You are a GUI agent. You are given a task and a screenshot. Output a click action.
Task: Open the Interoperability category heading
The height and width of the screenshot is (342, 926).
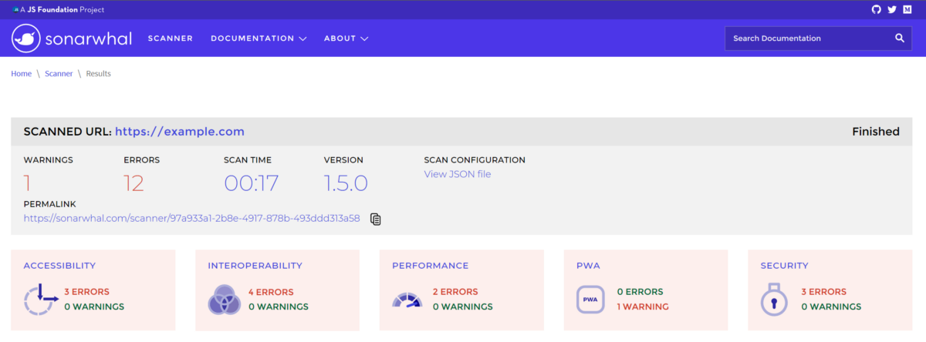pos(255,265)
